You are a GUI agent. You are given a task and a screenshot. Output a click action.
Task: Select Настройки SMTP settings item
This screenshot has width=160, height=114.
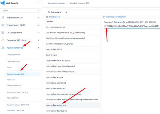tap(54, 49)
